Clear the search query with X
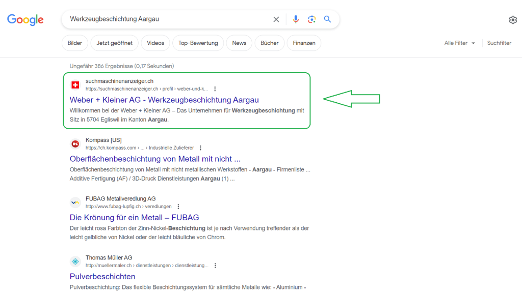This screenshot has width=522, height=293. (x=276, y=19)
